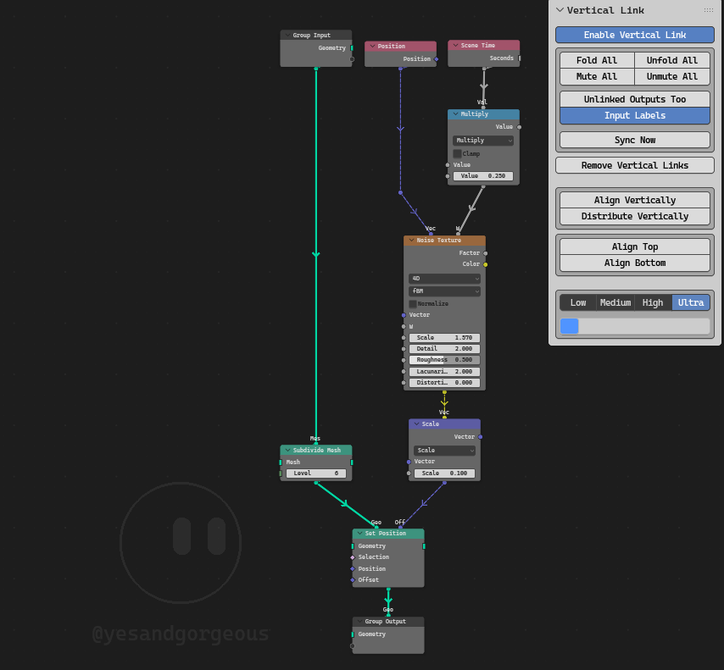The width and height of the screenshot is (724, 670).
Task: Click the Fold All button
Action: tap(597, 60)
